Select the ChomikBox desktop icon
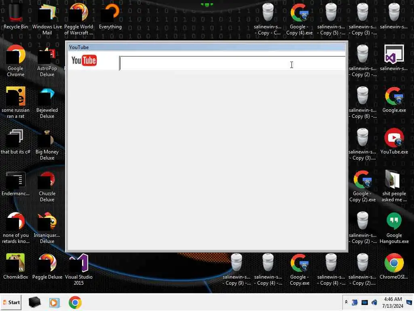The image size is (414, 311). coord(16,266)
